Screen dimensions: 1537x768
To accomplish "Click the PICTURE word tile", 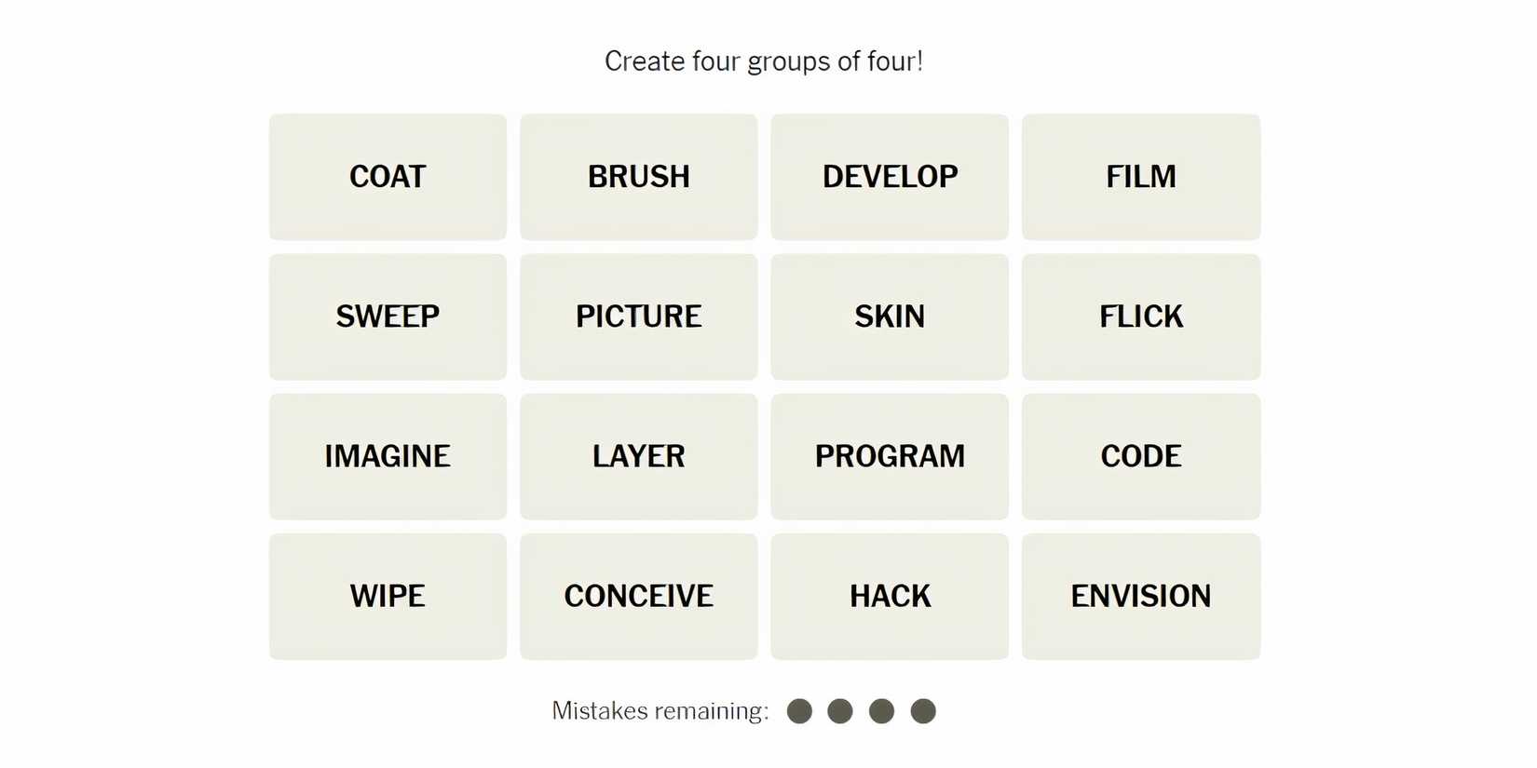I will point(638,317).
